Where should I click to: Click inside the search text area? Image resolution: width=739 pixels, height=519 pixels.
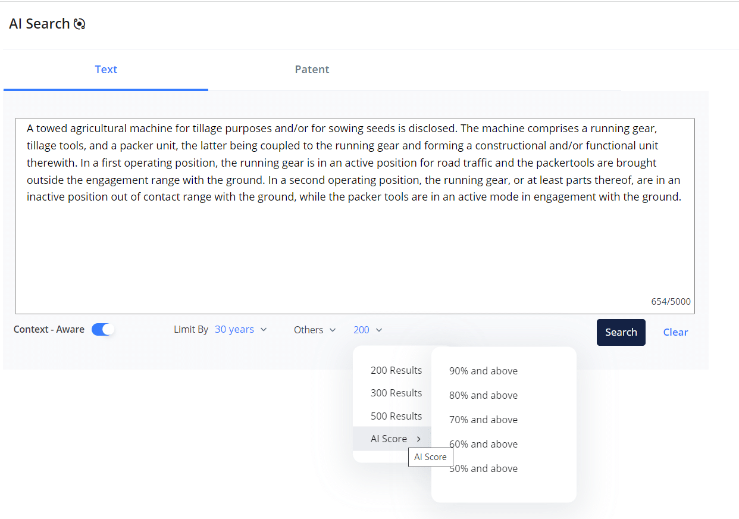click(355, 216)
